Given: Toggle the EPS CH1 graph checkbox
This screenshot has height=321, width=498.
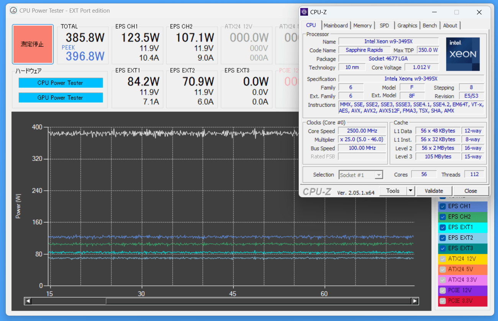Looking at the screenshot, I should [443, 206].
